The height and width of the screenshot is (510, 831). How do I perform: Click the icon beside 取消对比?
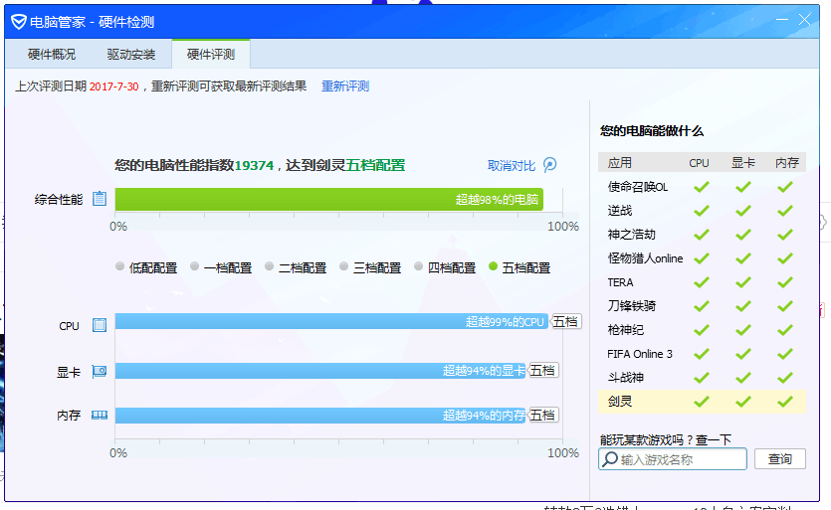coord(550,165)
